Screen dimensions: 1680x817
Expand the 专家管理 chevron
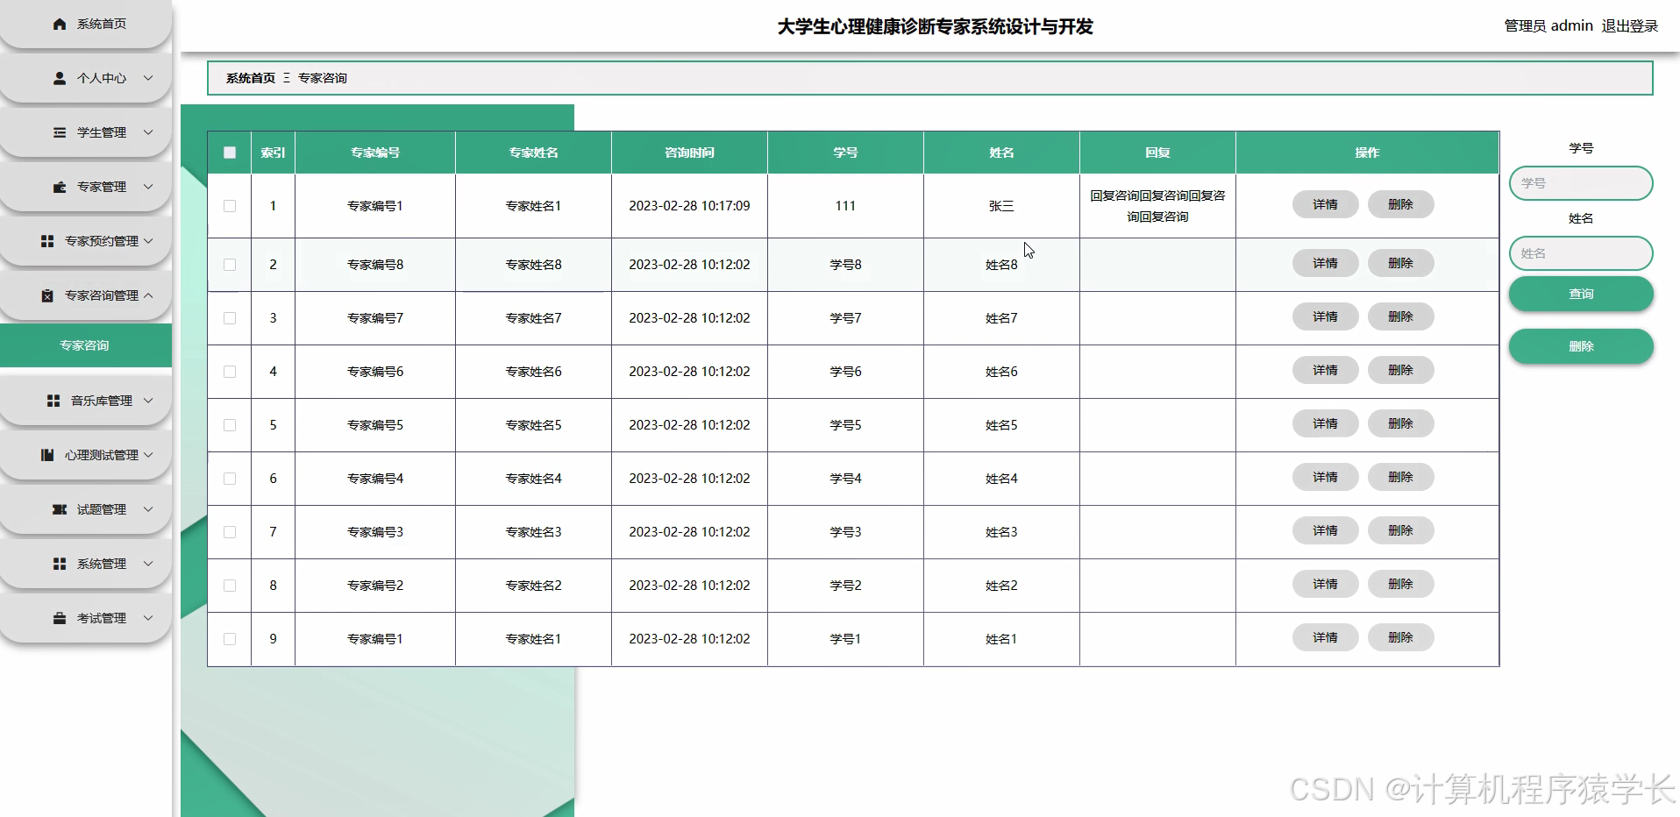(x=148, y=187)
